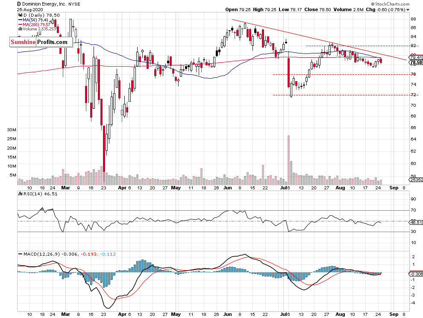This screenshot has width=423, height=318.
Task: Click the RSI(14) 46.51 panel label
Action: 40,194
